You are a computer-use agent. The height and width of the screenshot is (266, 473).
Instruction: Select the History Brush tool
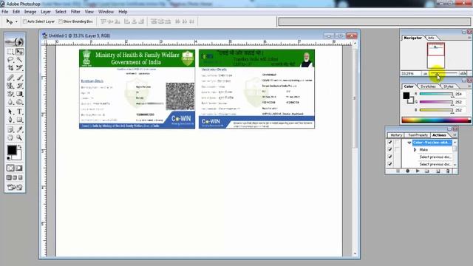coord(20,86)
